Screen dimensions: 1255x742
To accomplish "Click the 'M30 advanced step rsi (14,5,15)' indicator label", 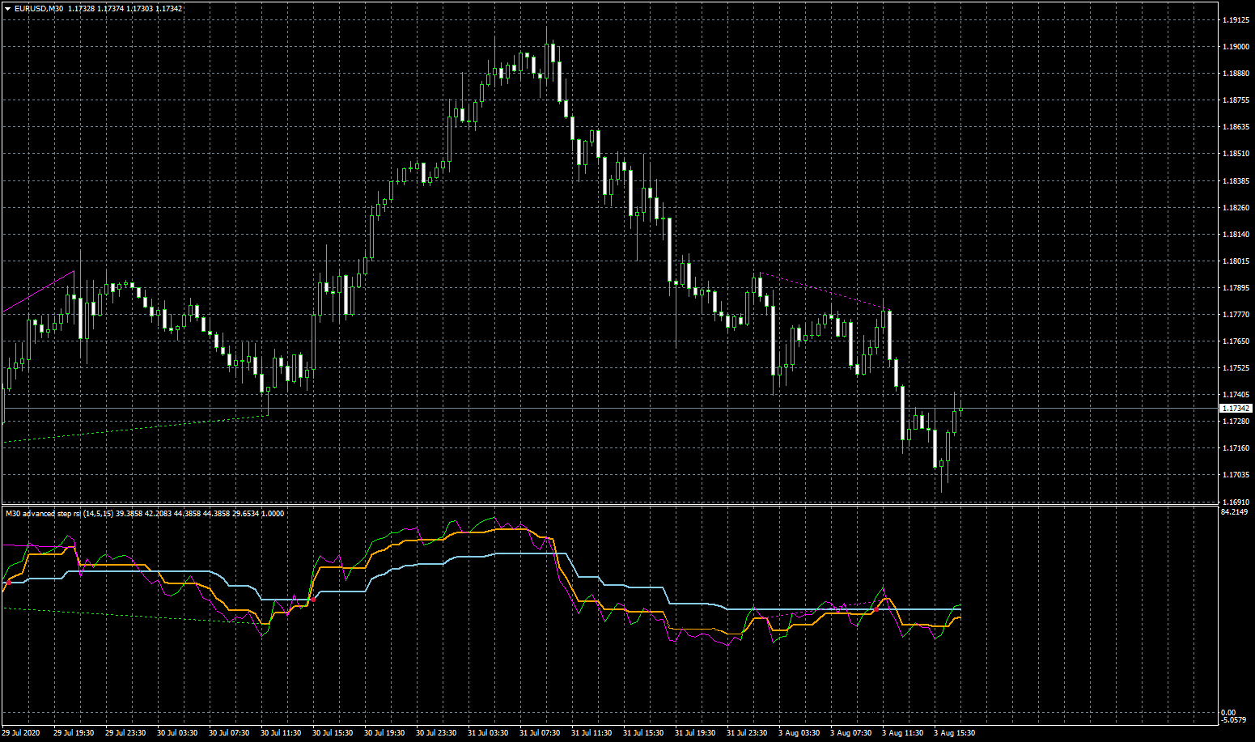I will [x=59, y=513].
